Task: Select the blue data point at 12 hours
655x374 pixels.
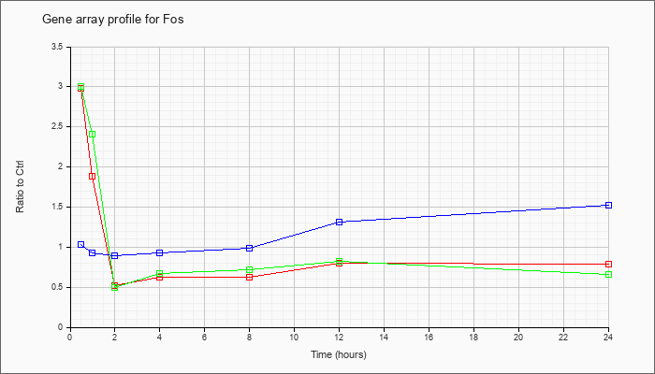Action: point(339,222)
